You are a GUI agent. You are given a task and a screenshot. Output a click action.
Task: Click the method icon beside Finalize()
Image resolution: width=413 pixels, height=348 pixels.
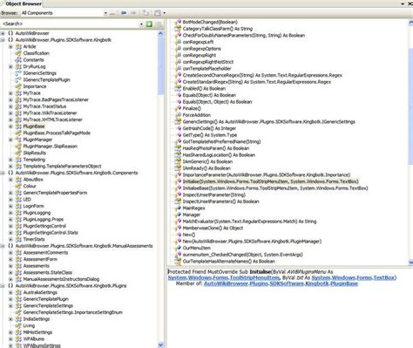point(178,108)
